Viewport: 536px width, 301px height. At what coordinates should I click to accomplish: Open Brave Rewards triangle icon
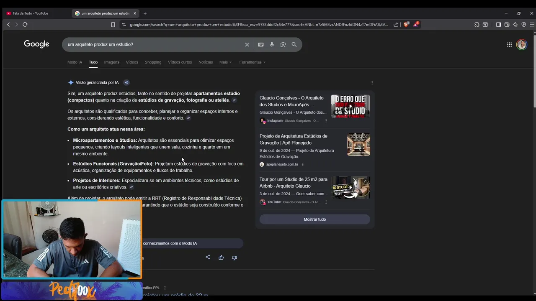click(416, 24)
